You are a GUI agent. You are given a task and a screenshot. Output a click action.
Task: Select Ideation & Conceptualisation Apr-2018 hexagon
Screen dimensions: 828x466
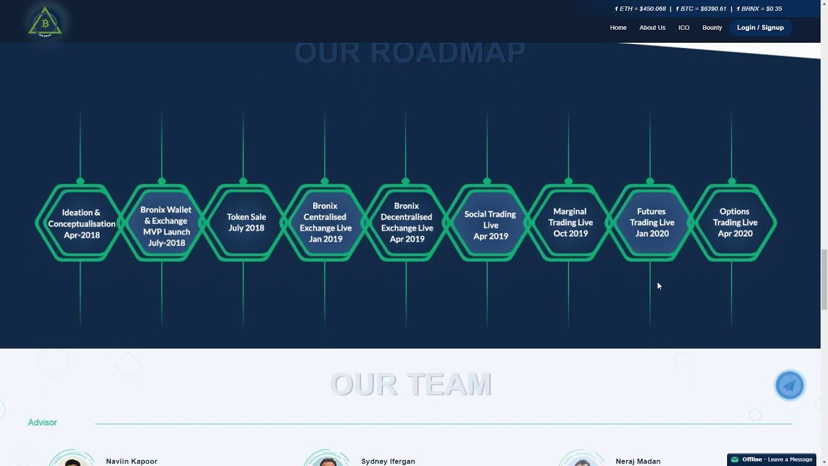pyautogui.click(x=81, y=223)
